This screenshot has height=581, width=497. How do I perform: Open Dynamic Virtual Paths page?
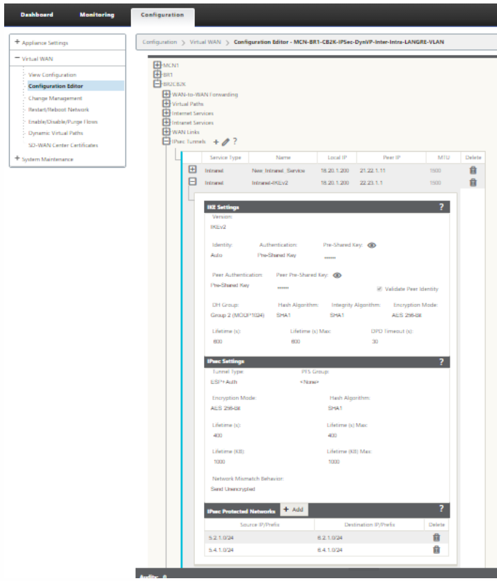[x=56, y=133]
